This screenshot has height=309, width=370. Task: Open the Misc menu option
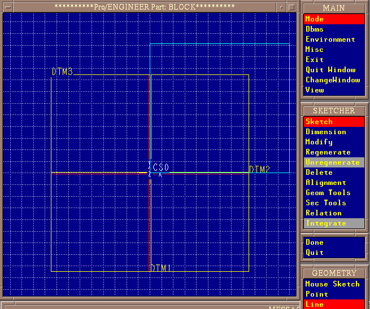[x=334, y=50]
